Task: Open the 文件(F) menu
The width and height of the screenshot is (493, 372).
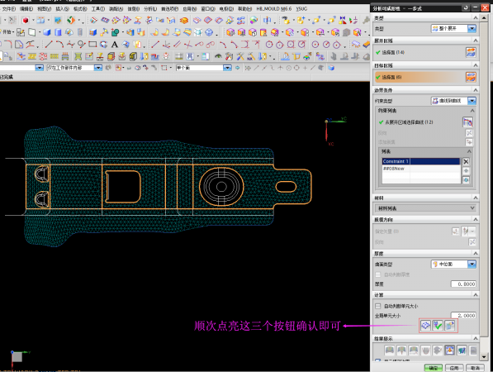Action: click(9, 9)
